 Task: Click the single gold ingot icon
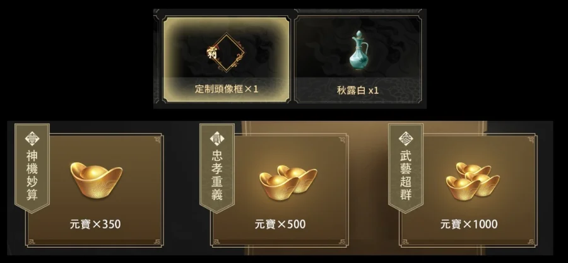pyautogui.click(x=96, y=180)
